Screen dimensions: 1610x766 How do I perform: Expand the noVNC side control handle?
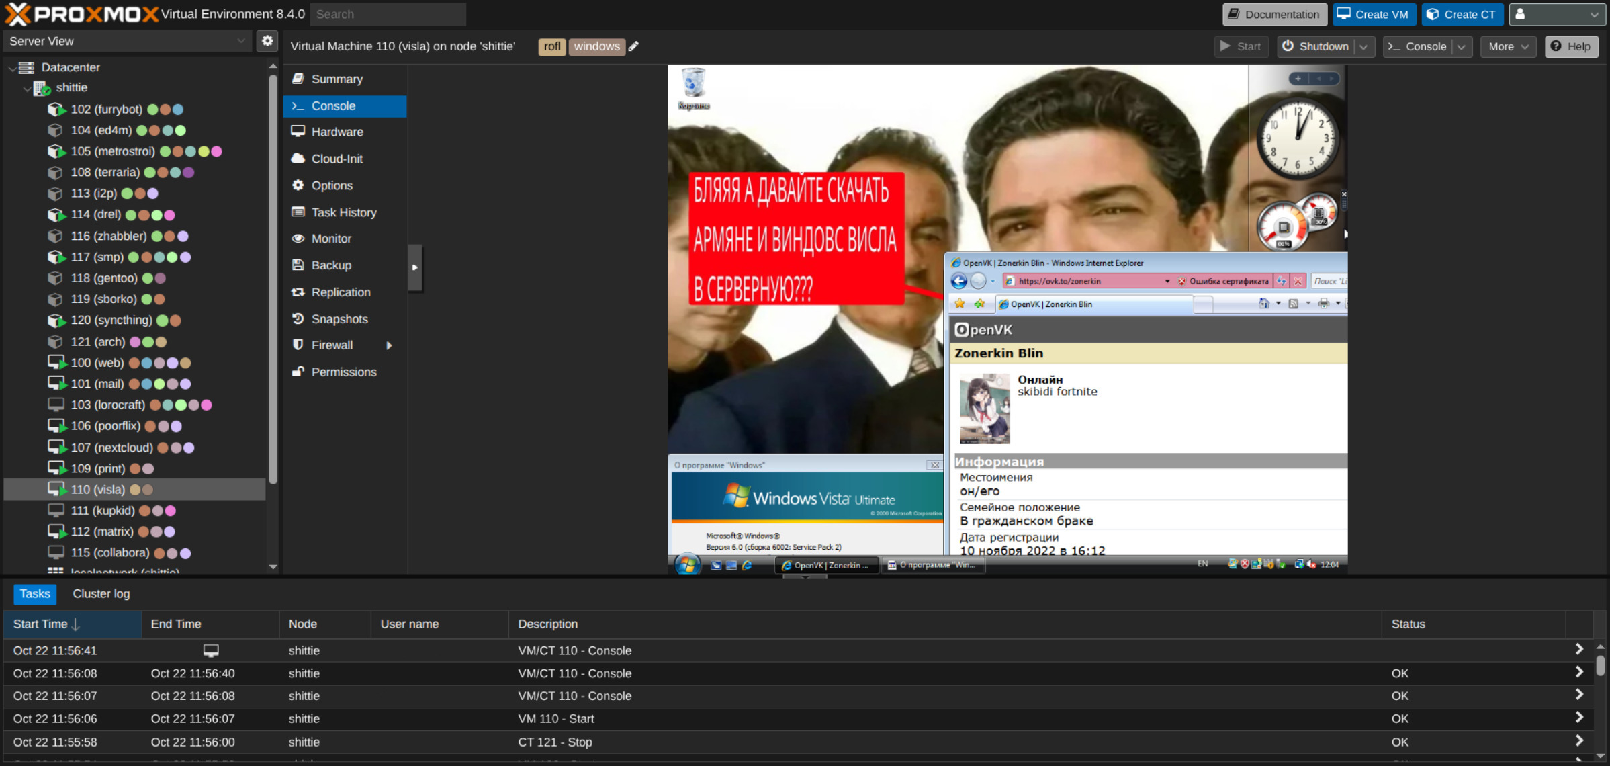pos(415,267)
